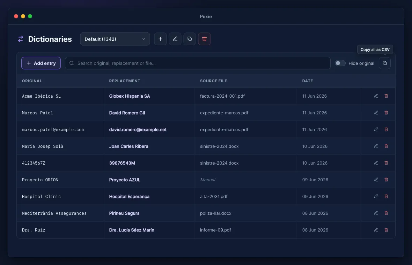
Task: Delete the Proyecto ORION entry
Action: click(386, 180)
